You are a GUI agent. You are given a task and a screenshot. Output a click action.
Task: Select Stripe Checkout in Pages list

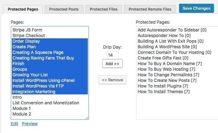[x=50, y=36]
